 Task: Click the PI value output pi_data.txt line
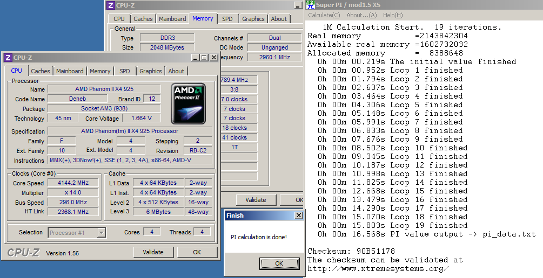[x=427, y=234]
